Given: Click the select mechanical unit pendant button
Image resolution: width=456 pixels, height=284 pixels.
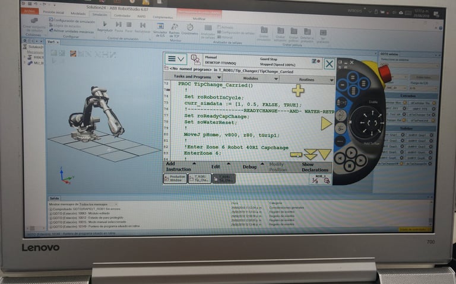Looking at the screenshot, I should [x=341, y=103].
